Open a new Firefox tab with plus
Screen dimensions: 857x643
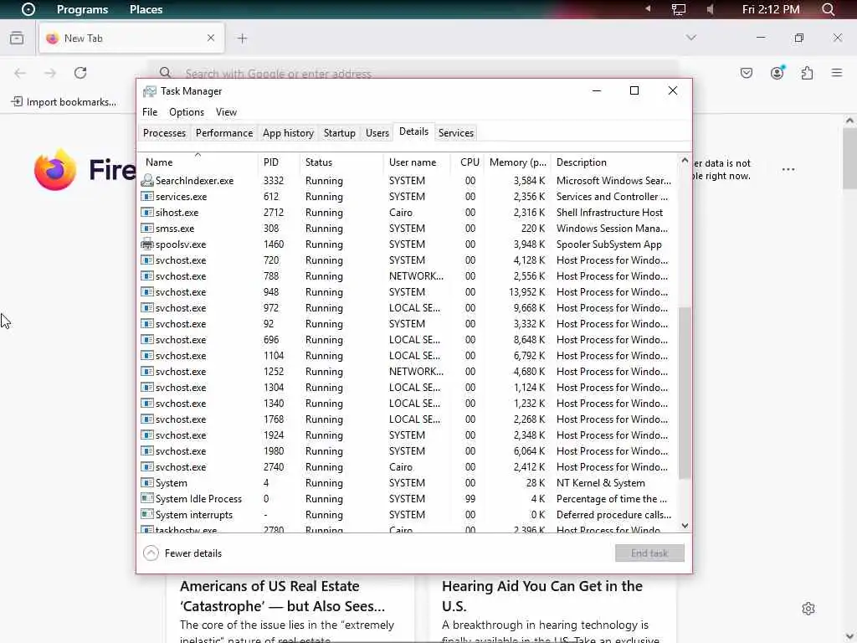tap(242, 39)
